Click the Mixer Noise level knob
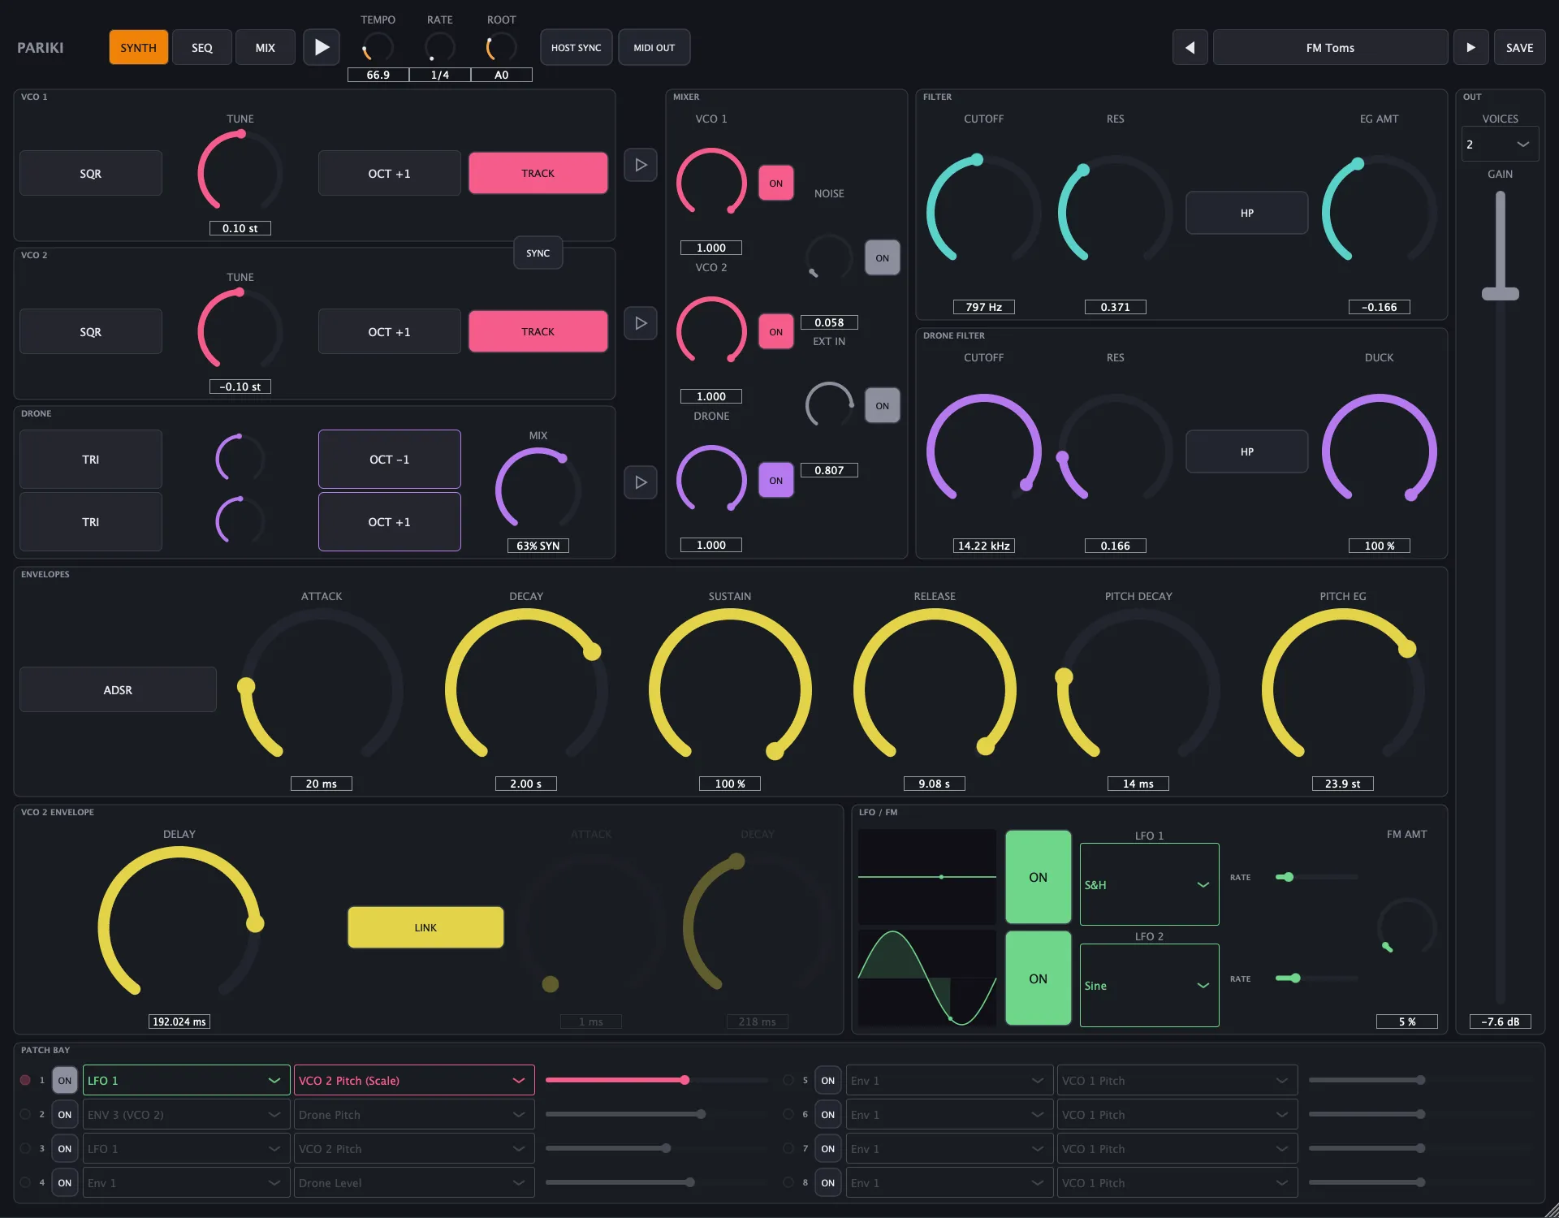 [x=829, y=257]
